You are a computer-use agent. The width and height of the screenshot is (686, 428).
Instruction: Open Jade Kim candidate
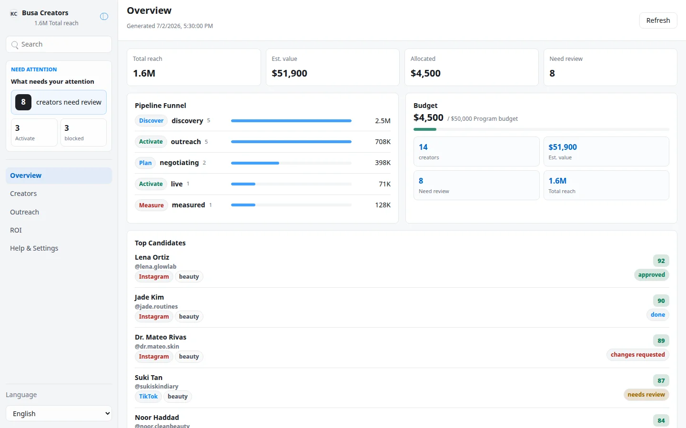point(149,297)
